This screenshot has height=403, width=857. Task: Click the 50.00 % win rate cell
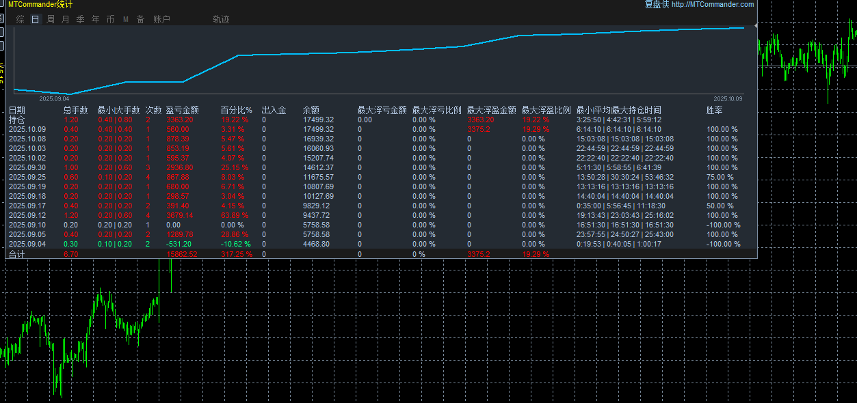coord(720,206)
